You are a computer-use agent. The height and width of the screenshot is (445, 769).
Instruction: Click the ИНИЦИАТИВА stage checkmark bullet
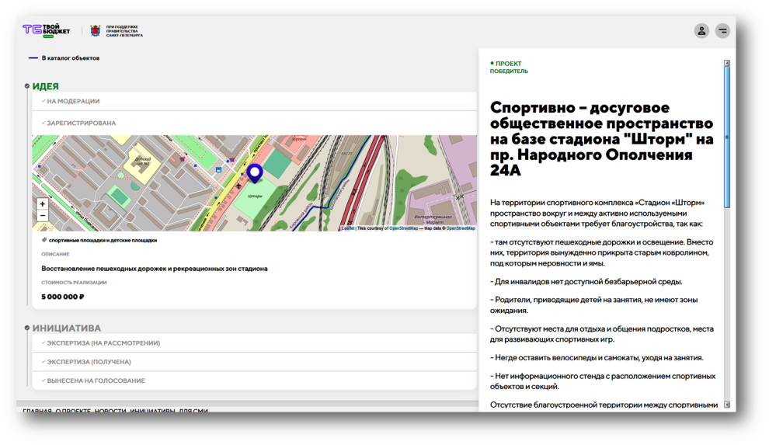tap(27, 328)
